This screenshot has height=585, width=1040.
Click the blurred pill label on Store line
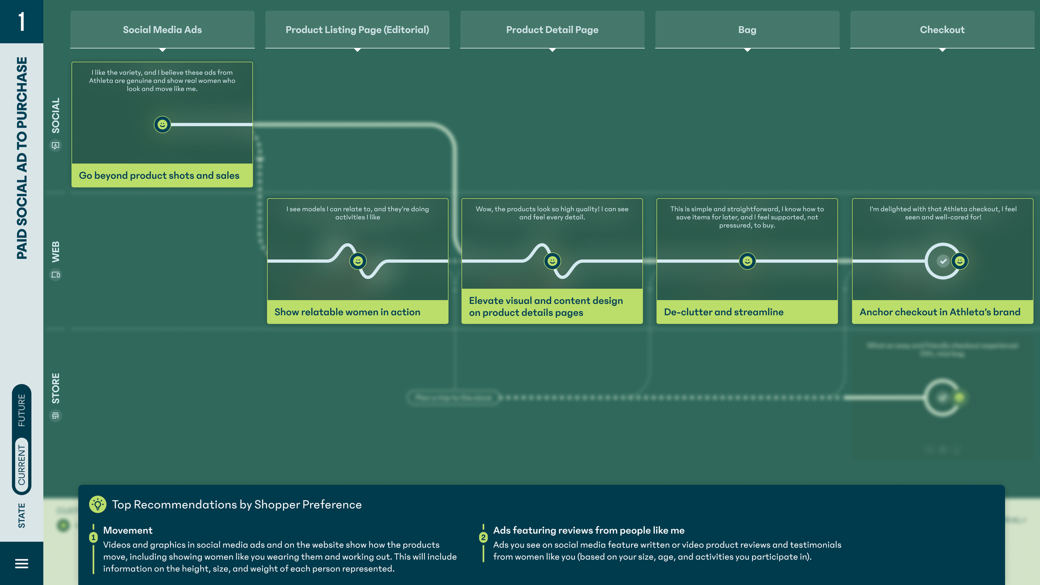[453, 397]
